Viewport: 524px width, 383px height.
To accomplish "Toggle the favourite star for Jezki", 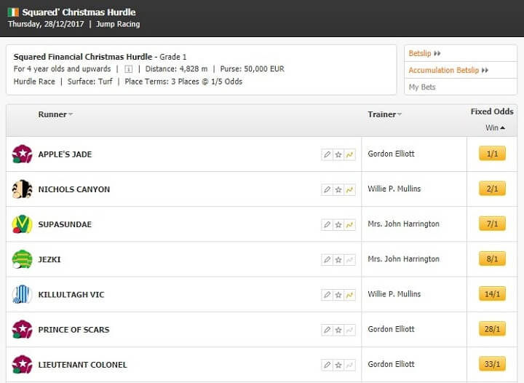I will (x=338, y=260).
